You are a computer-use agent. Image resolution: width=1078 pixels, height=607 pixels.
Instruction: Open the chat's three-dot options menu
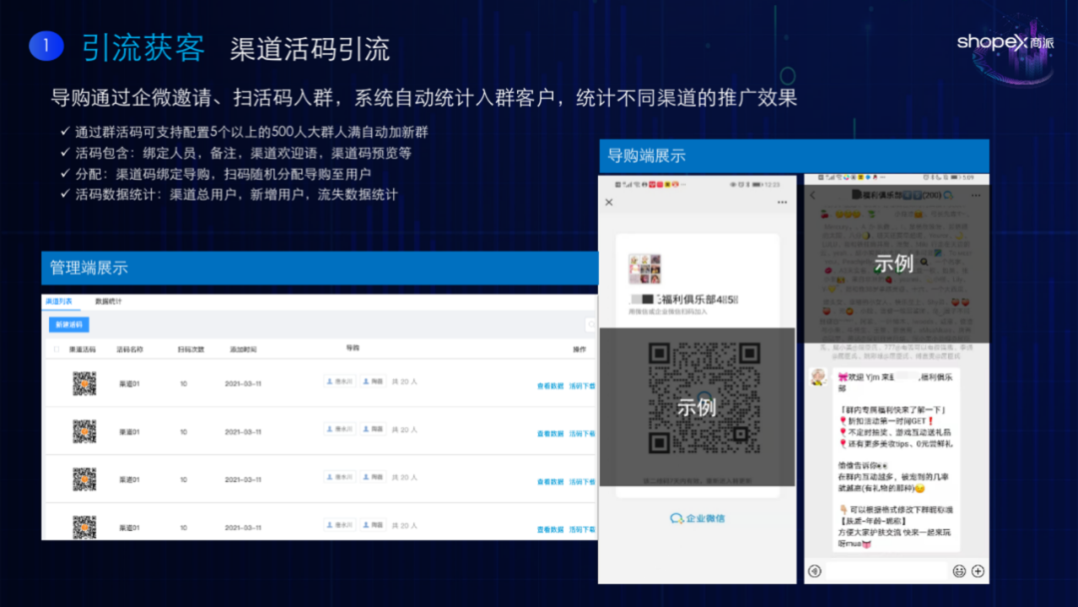coord(975,196)
